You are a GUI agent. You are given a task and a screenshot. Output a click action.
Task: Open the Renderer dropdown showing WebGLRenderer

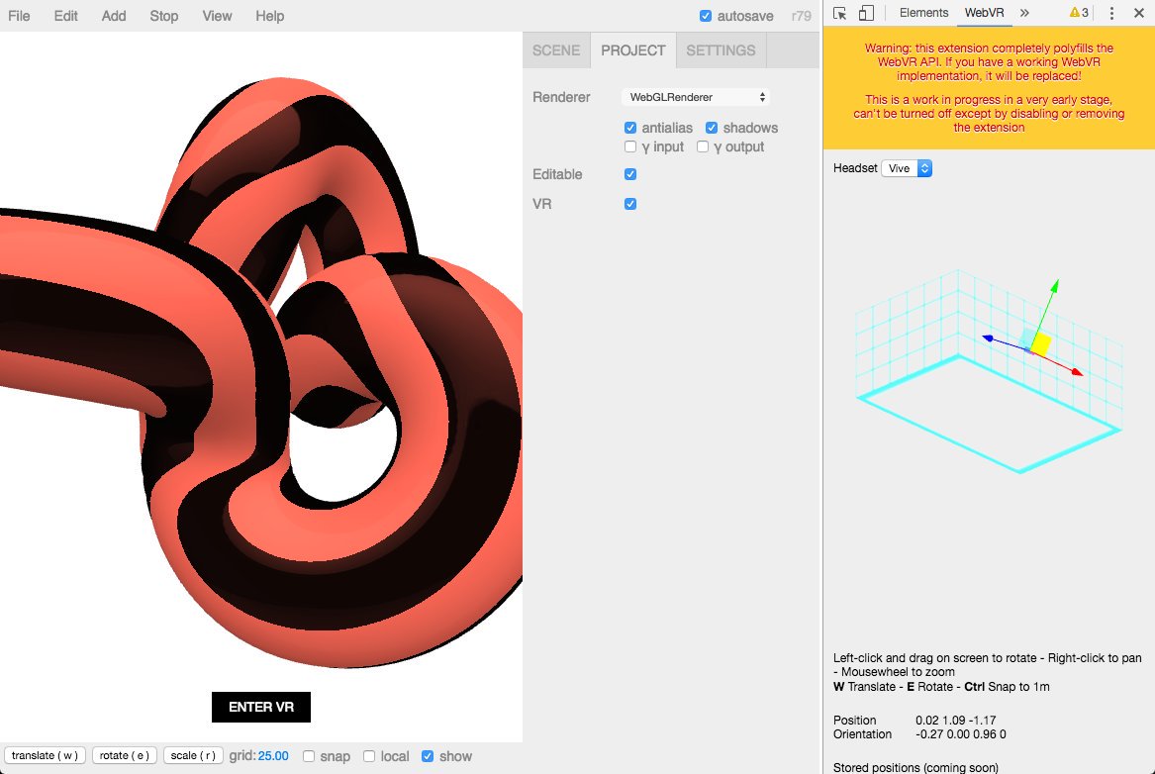click(x=695, y=96)
